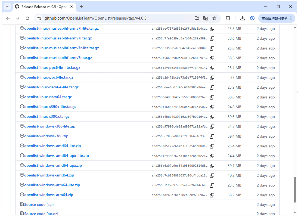Download openlist-linux-s390x.tar.gz
This screenshot has height=217, width=298.
(x=47, y=116)
